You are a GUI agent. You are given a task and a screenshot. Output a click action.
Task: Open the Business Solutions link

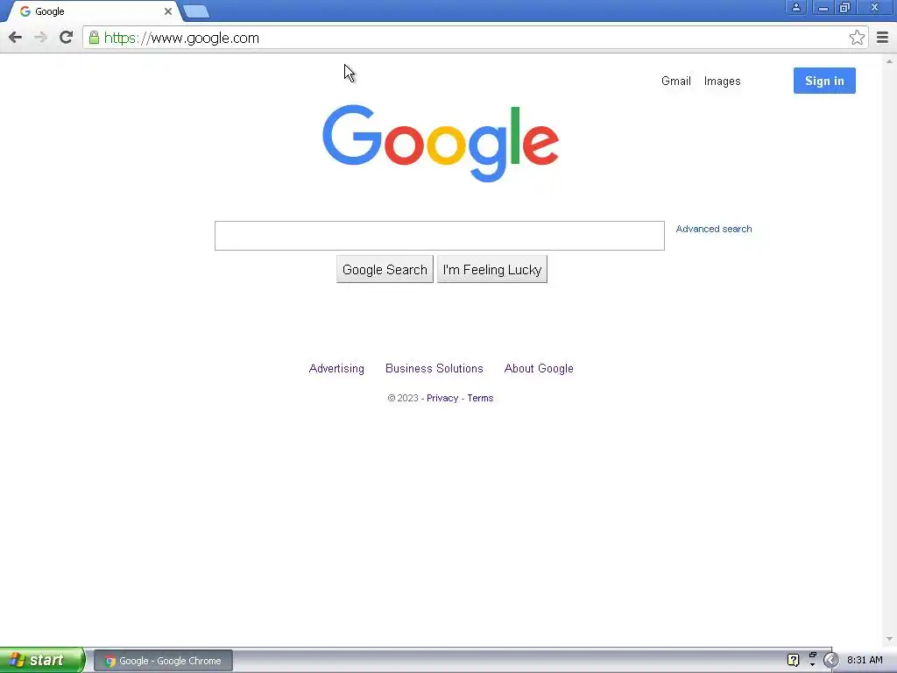(434, 369)
